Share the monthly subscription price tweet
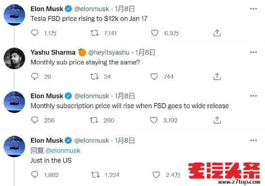Image resolution: width=265 pixels, height=186 pixels. coord(217,120)
